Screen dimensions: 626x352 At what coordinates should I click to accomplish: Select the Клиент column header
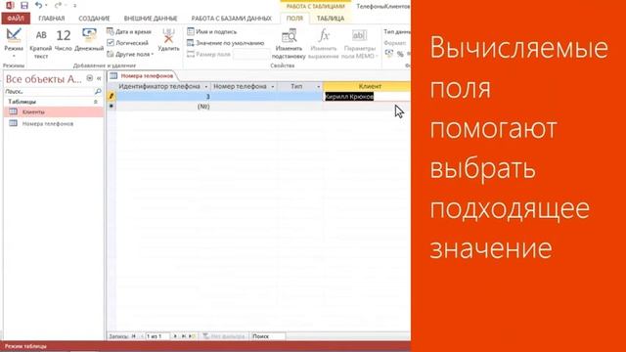[x=367, y=86]
